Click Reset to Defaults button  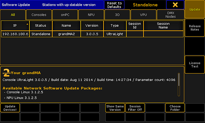pos(114,5)
